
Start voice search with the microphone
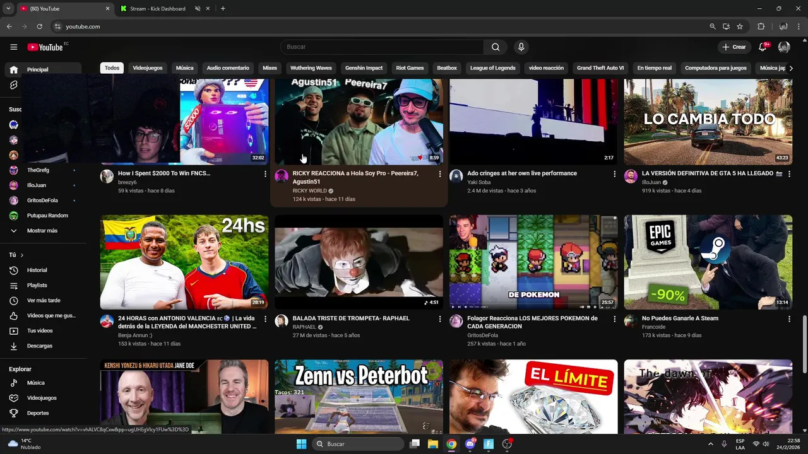point(521,47)
